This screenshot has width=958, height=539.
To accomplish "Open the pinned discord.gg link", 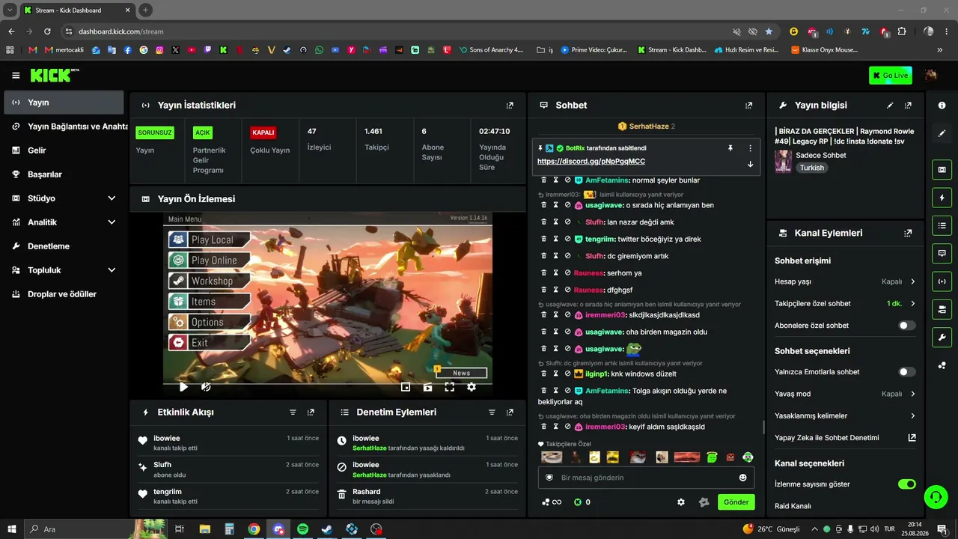I will tap(591, 162).
